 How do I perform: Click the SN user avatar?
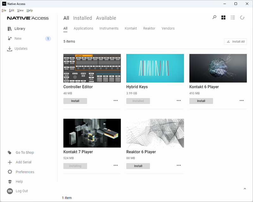tap(10, 191)
